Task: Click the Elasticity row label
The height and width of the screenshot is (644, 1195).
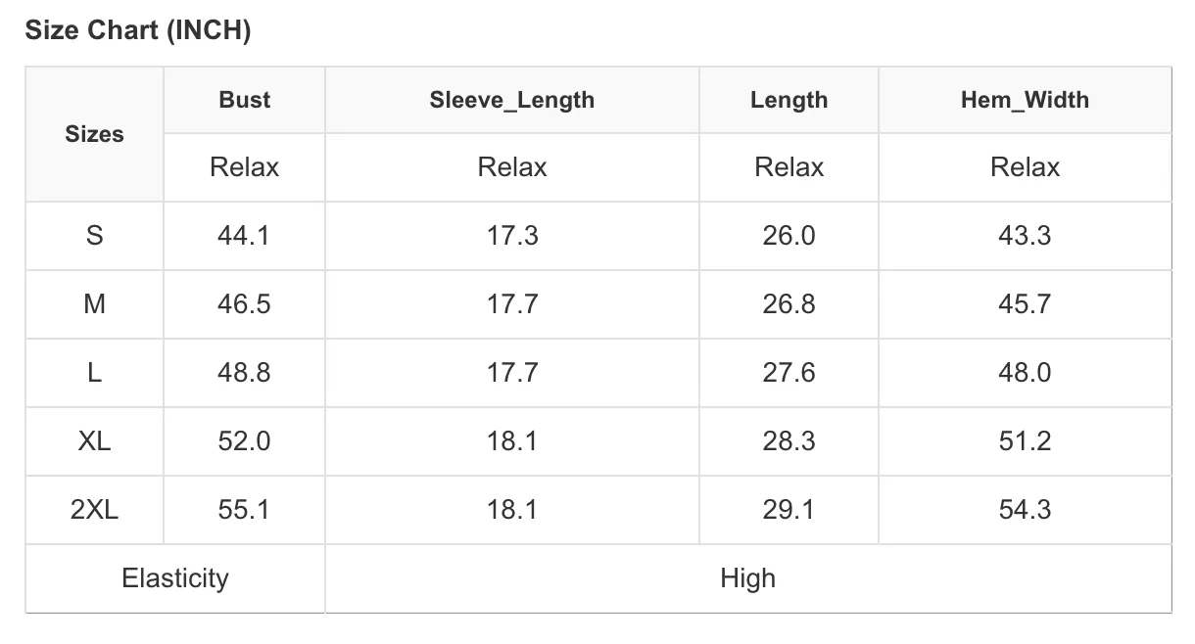Action: (x=175, y=578)
